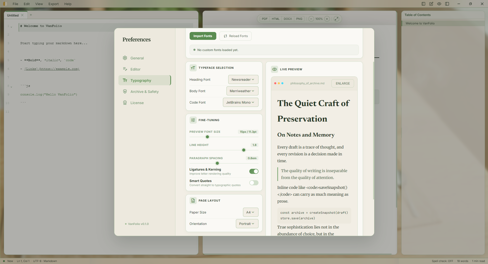Image resolution: width=488 pixels, height=264 pixels.
Task: Open the Archive & Safety preferences section
Action: [x=144, y=92]
